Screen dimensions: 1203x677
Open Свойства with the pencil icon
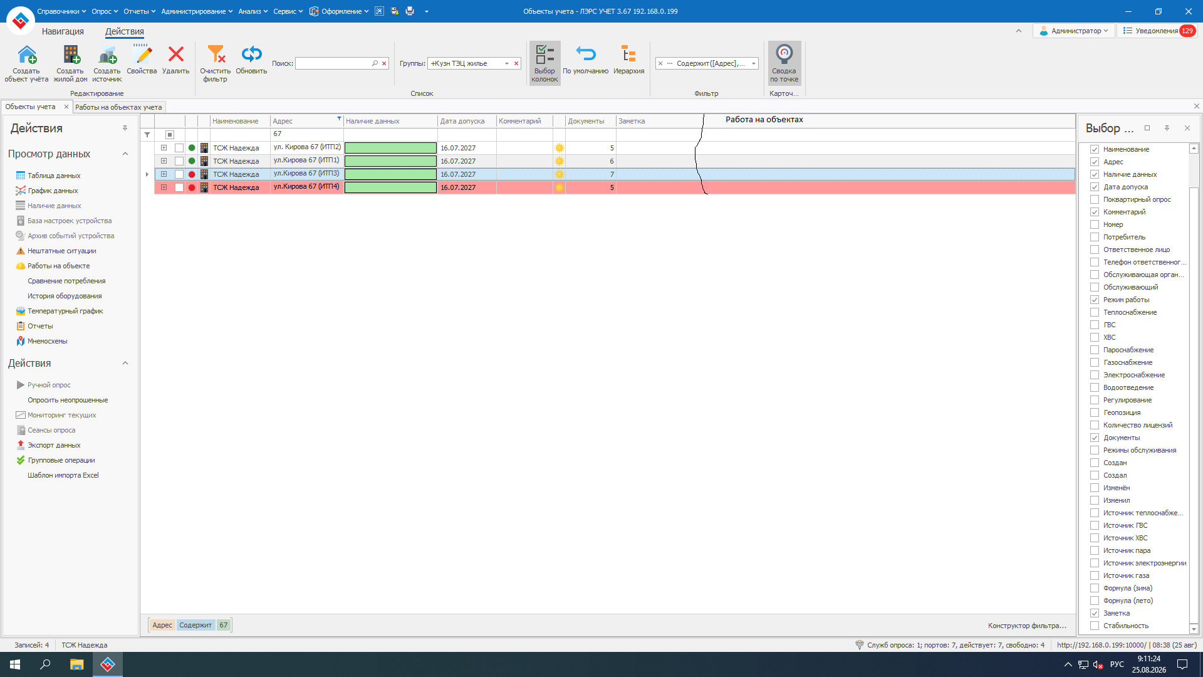click(142, 55)
